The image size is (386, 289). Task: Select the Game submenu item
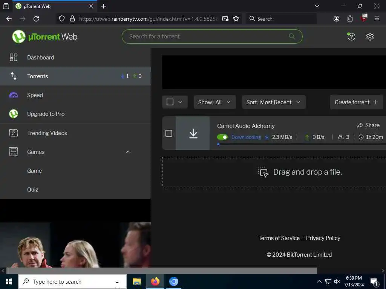pos(75,170)
